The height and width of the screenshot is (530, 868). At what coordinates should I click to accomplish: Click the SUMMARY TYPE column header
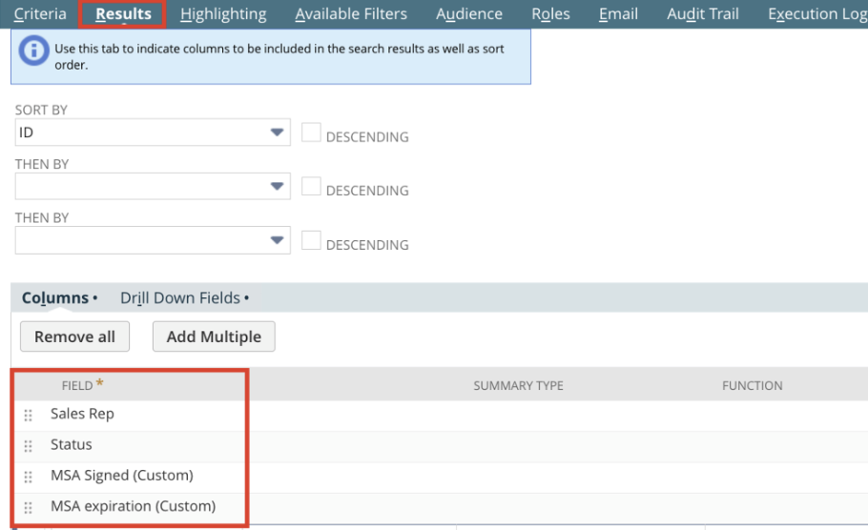(518, 386)
